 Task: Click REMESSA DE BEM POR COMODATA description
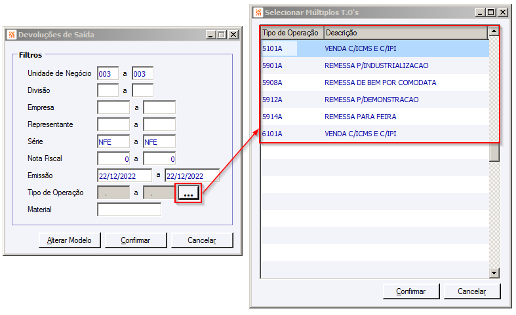380,83
